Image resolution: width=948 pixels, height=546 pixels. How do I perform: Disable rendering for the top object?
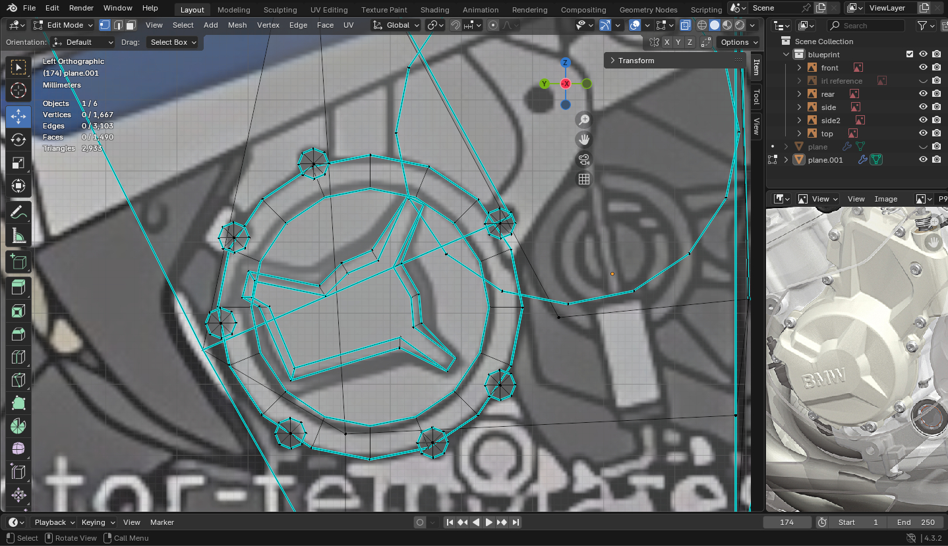[936, 133]
